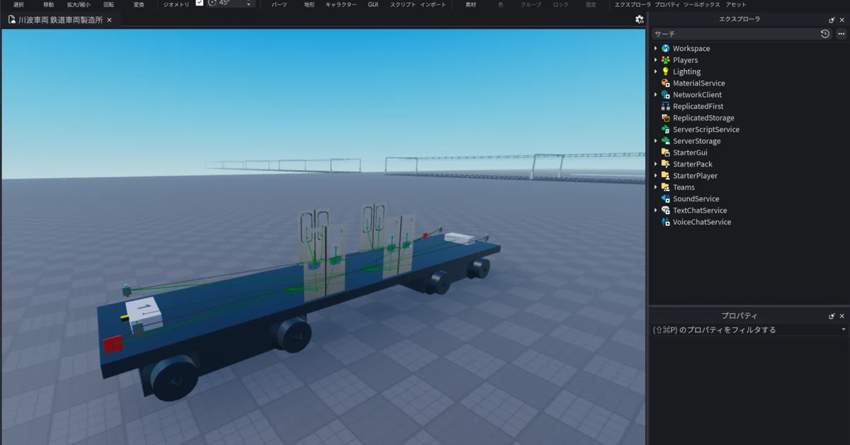
Task: Expand the TextChatService node
Action: (656, 210)
